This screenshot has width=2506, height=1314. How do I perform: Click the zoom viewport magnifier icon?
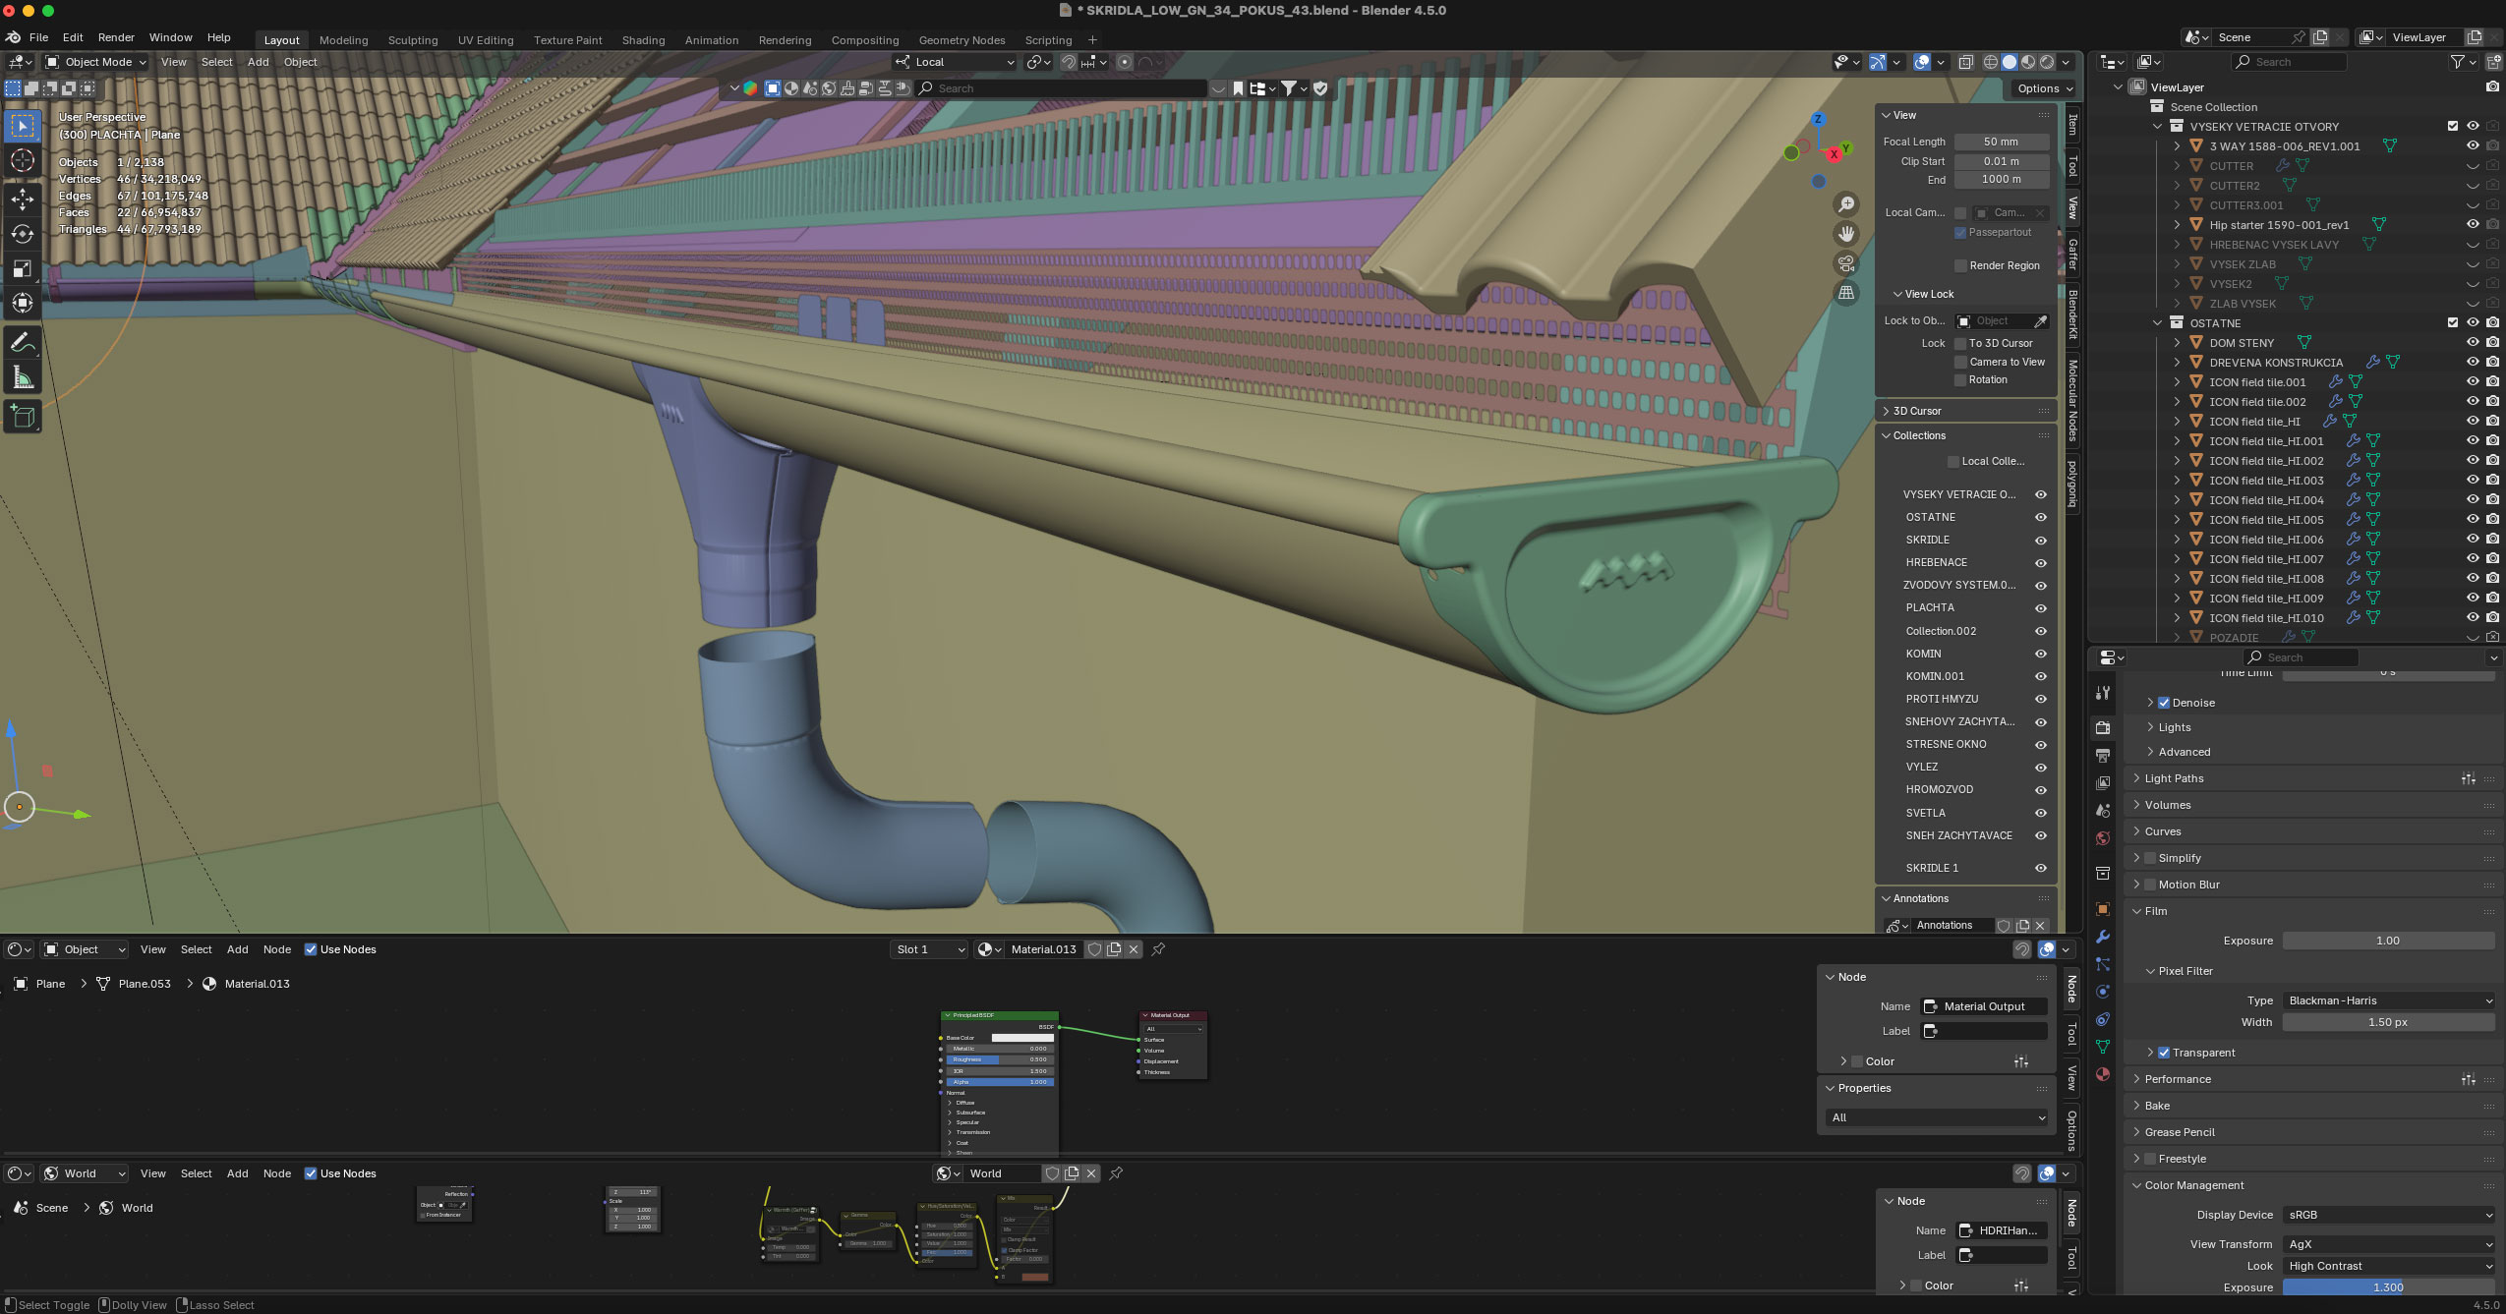1846,203
